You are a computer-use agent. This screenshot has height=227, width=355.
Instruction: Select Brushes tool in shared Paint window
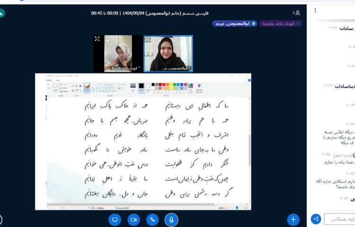(87, 87)
